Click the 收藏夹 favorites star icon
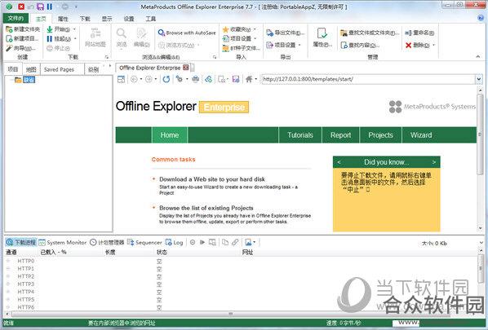This screenshot has height=330, width=488. [225, 29]
